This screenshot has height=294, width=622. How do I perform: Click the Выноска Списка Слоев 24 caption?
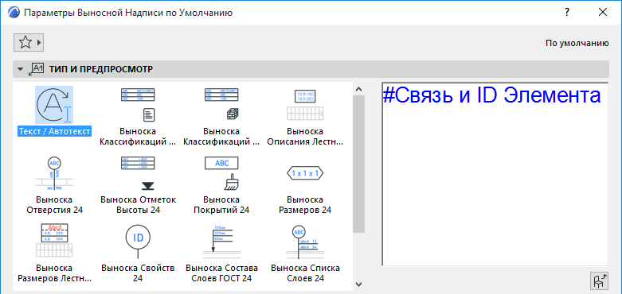(x=305, y=273)
